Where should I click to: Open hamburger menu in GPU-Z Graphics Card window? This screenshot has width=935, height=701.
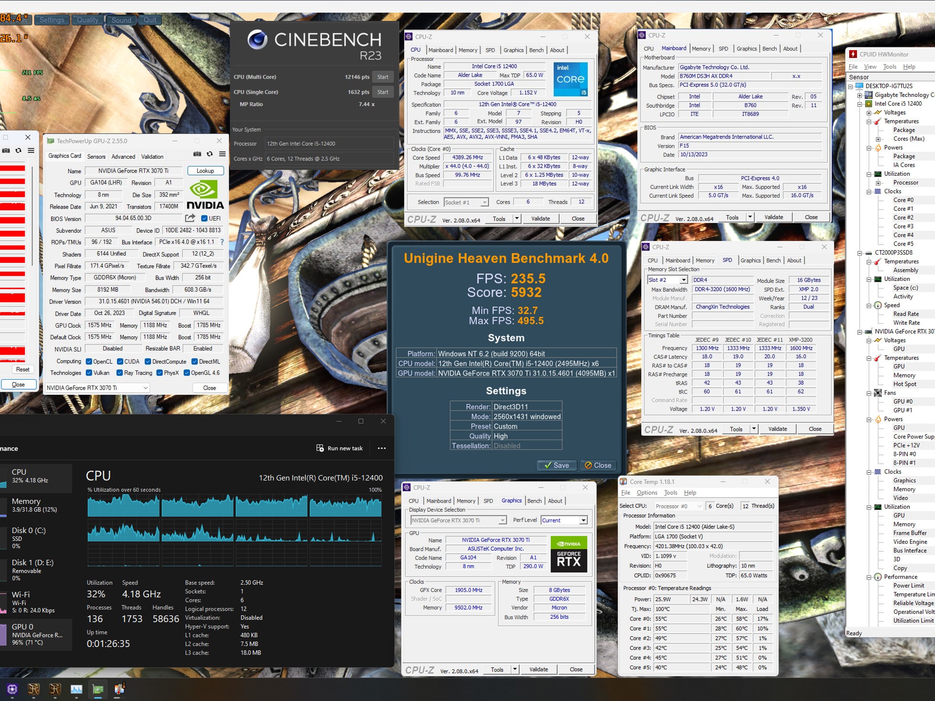[222, 154]
